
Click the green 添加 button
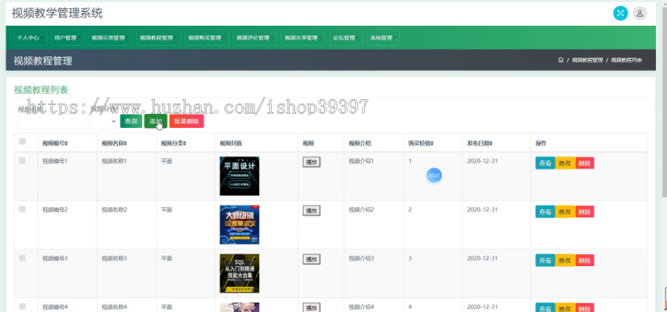click(156, 121)
